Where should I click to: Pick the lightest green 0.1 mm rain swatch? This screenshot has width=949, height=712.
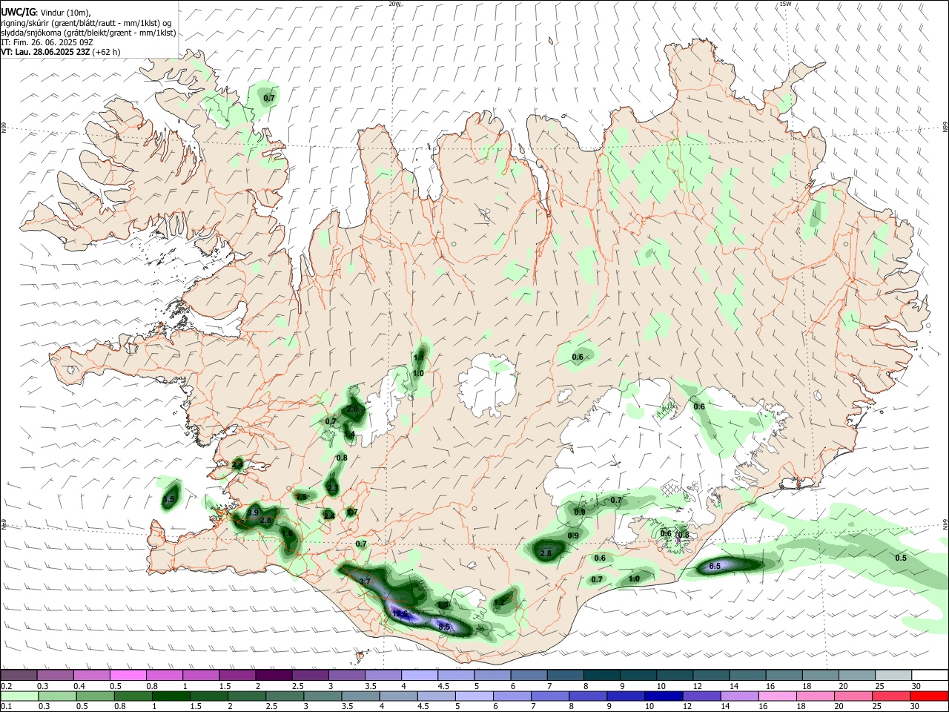19,696
